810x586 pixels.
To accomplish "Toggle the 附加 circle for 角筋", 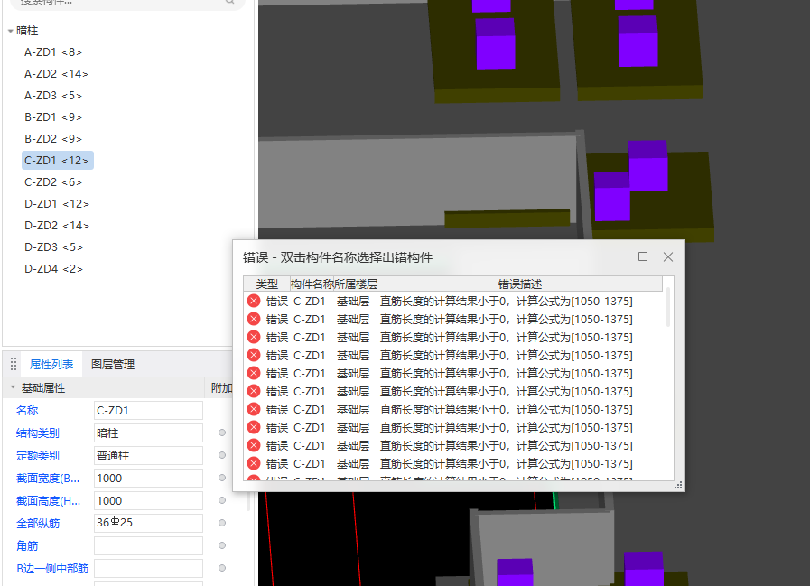I will pos(222,545).
